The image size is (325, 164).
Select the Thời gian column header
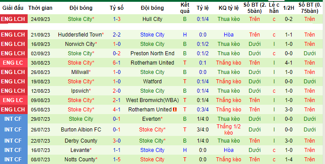coord(41,8)
